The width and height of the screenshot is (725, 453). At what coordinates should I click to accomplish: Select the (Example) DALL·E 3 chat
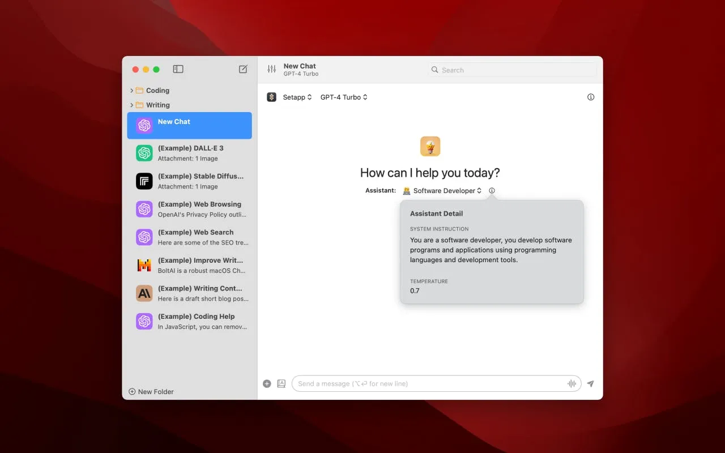pyautogui.click(x=190, y=153)
